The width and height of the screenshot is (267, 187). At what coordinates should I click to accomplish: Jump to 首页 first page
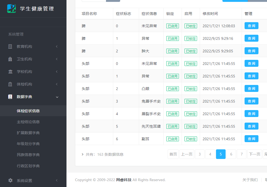(173, 154)
